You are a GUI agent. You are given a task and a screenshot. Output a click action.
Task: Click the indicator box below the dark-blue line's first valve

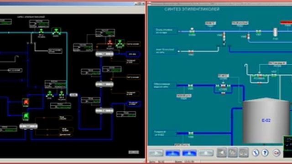coord(184,96)
